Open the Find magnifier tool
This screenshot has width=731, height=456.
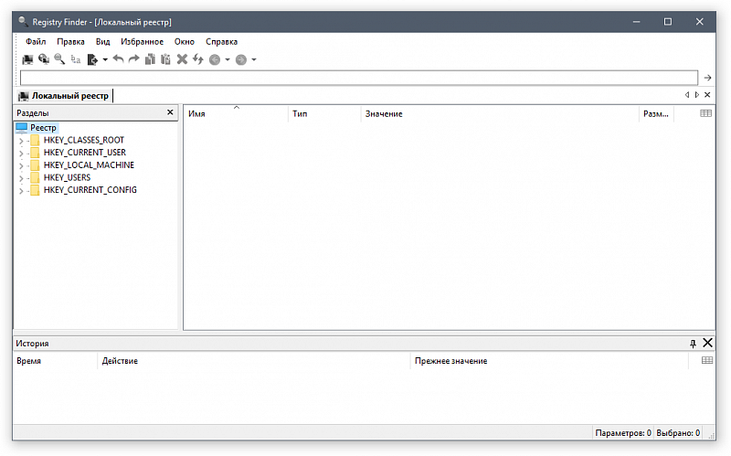59,59
